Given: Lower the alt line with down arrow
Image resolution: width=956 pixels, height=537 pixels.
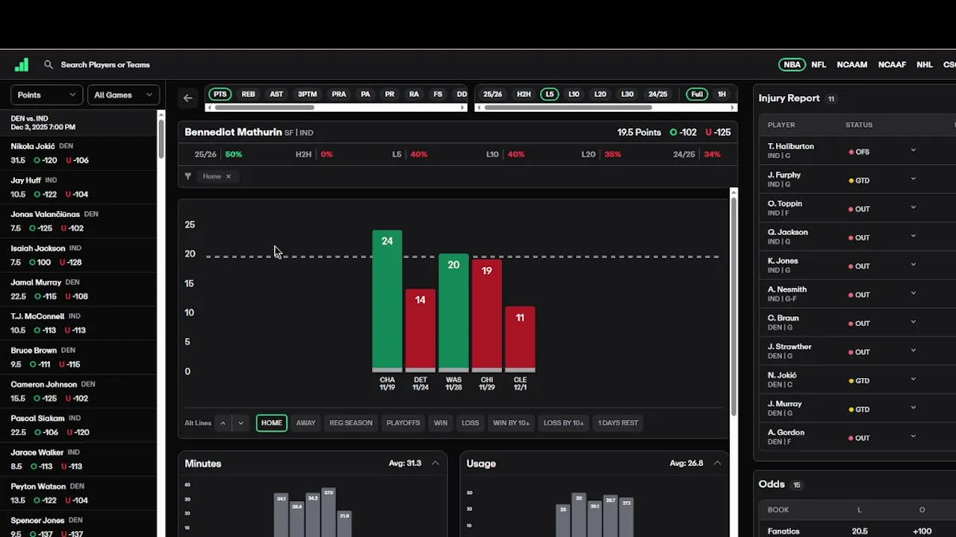Looking at the screenshot, I should (x=240, y=423).
